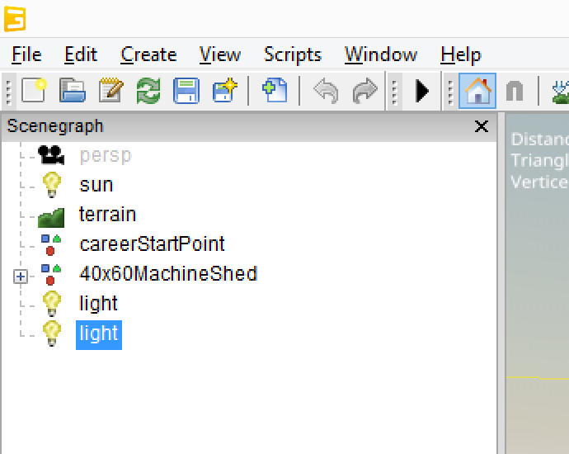Click the Save floppy disk icon
This screenshot has height=454, width=569.
point(186,91)
